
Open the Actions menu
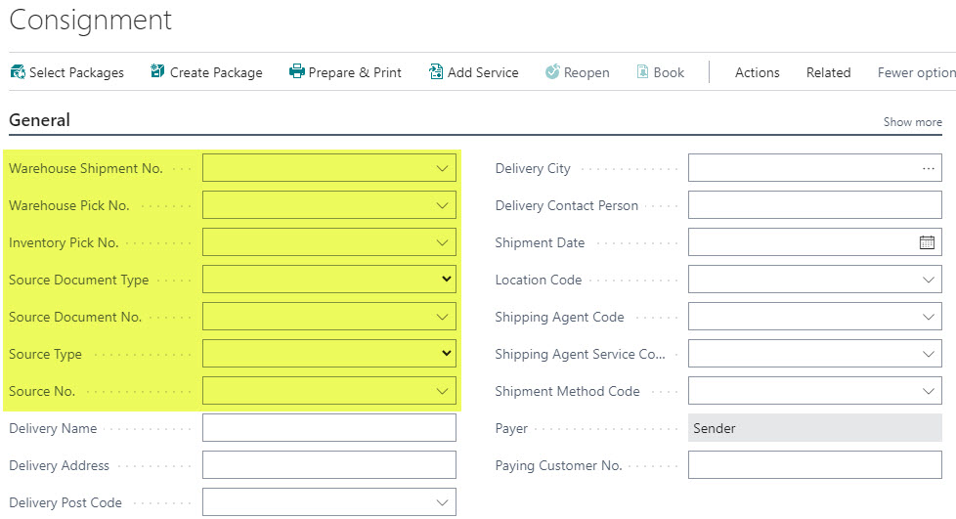[757, 72]
